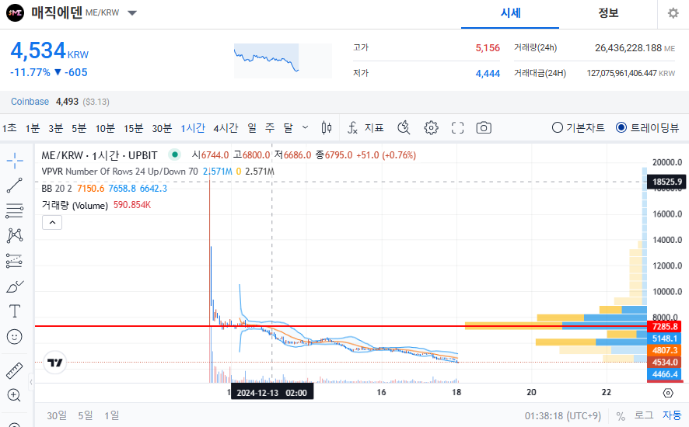Toggle percent scale mode
The width and height of the screenshot is (689, 427).
621,415
